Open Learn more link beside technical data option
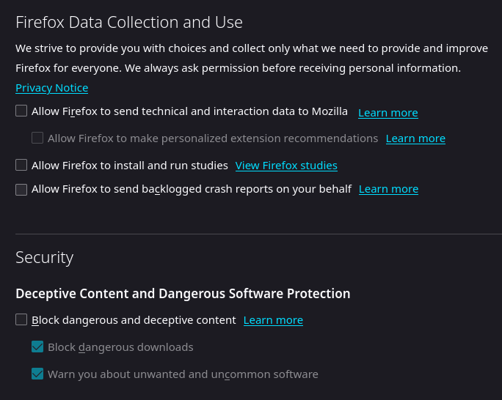Viewport: 502px width, 400px height. [x=388, y=113]
